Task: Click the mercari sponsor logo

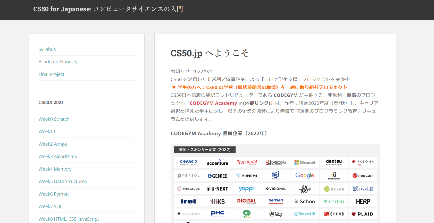Action: click(363, 175)
